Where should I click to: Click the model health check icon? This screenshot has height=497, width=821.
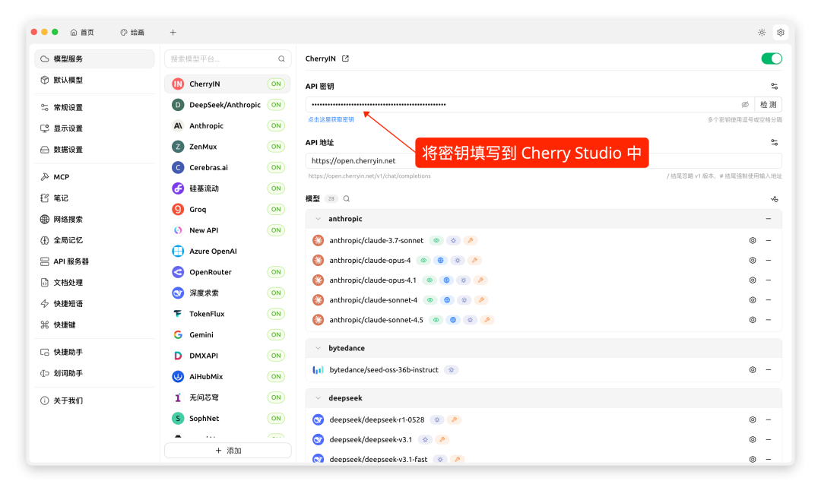(x=775, y=199)
